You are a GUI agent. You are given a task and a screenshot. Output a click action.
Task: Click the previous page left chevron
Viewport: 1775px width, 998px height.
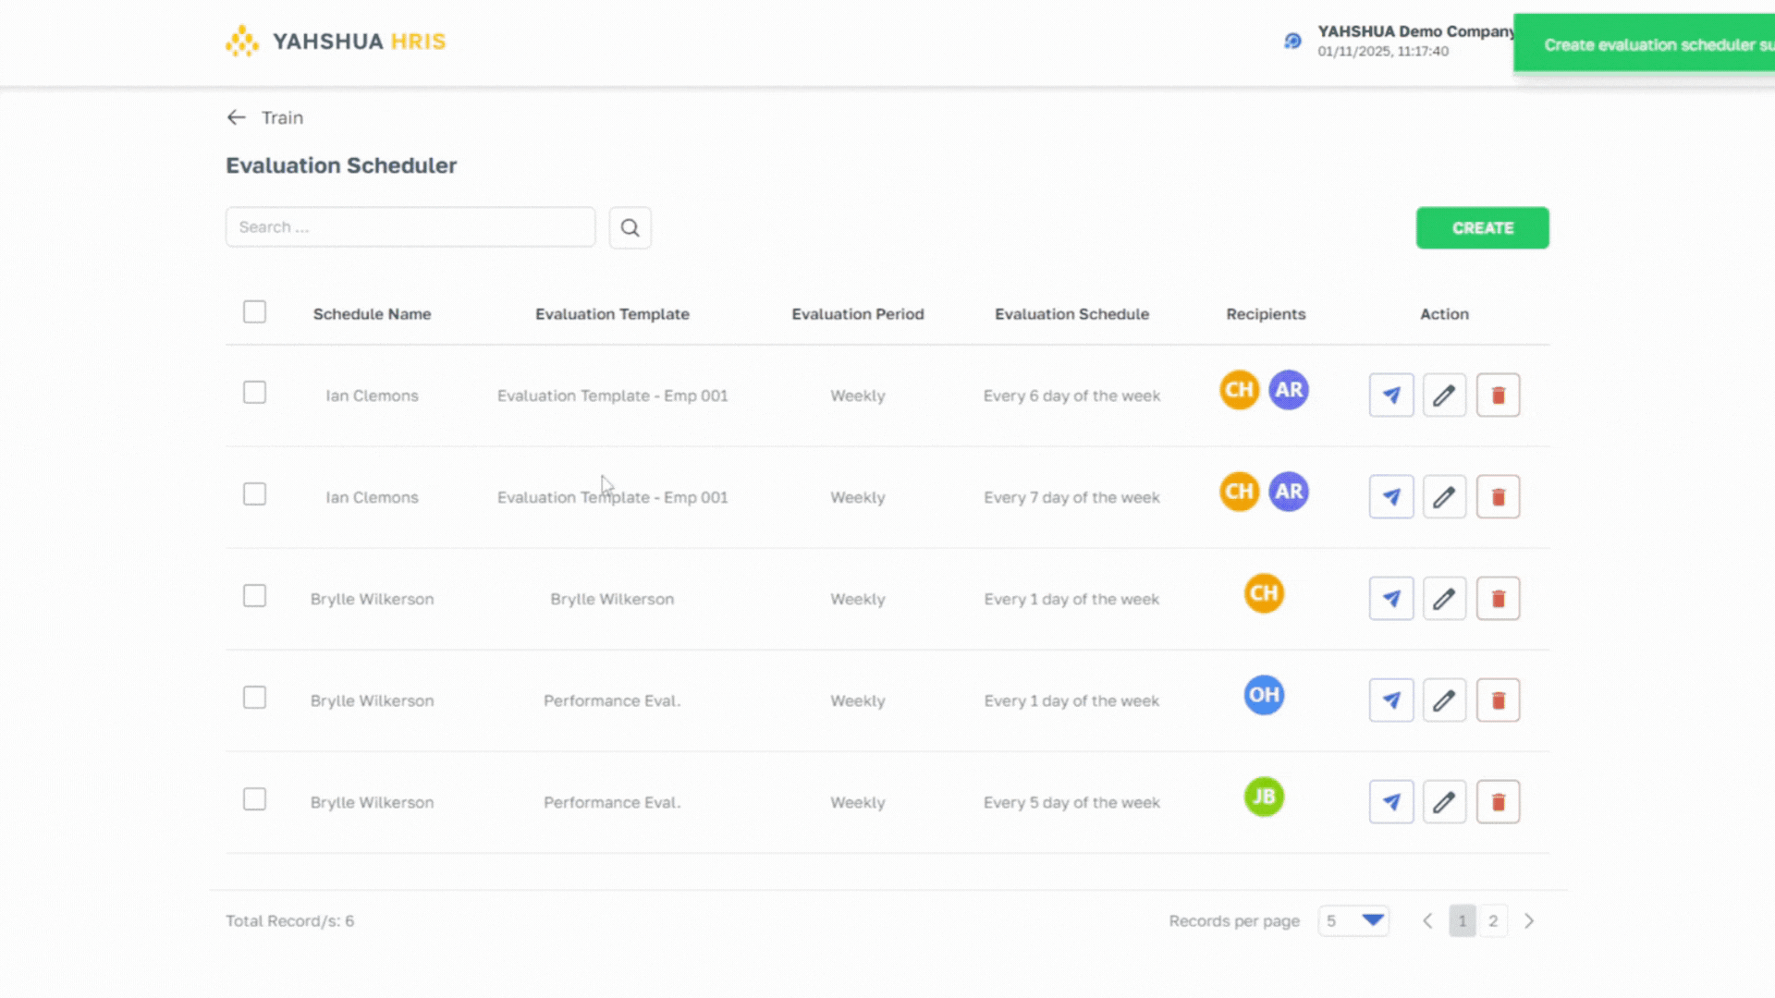coord(1427,920)
